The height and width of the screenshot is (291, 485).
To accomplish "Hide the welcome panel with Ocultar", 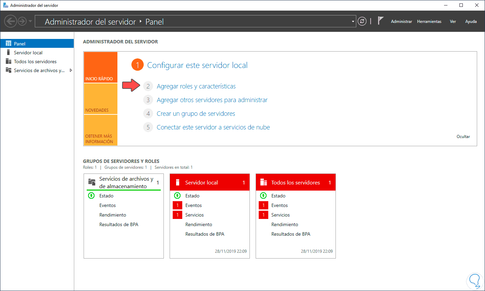I will (x=463, y=137).
